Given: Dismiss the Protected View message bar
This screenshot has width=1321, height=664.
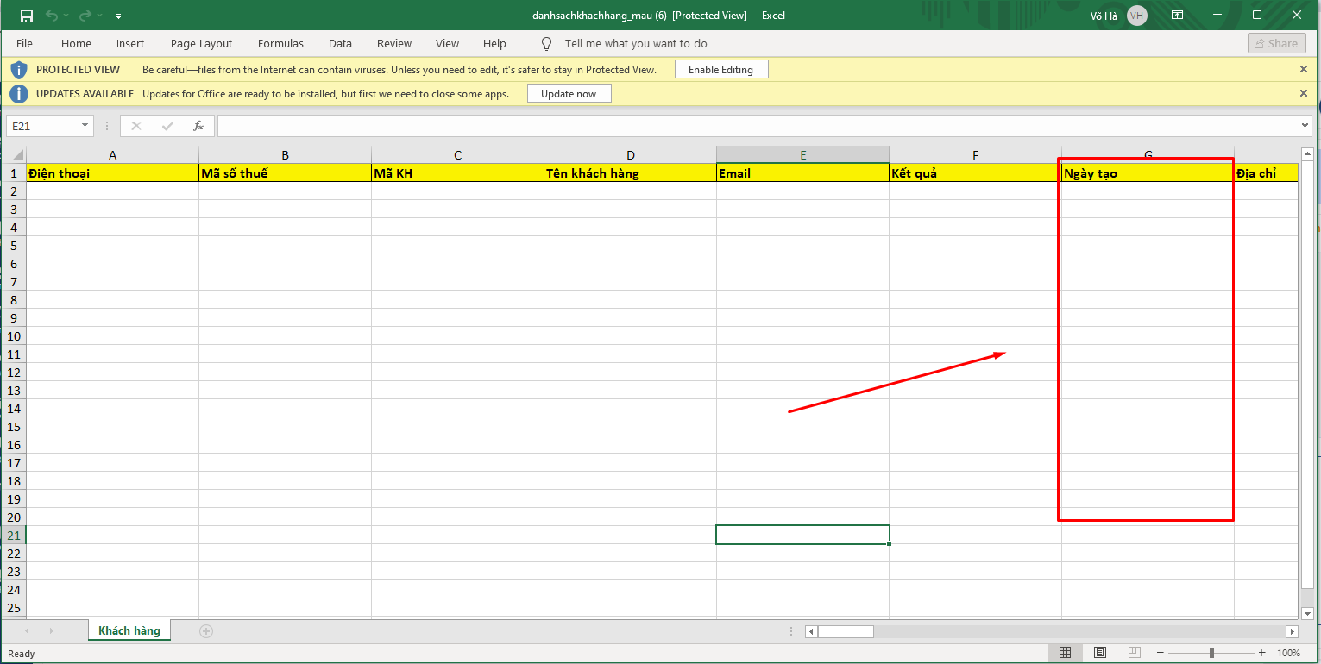Looking at the screenshot, I should tap(1304, 69).
